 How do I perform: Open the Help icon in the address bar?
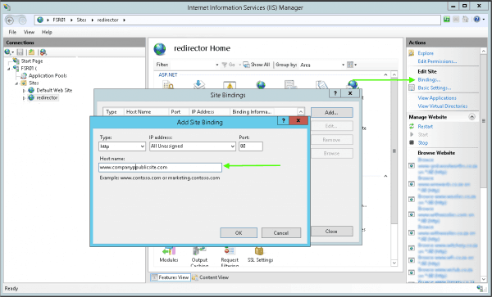click(x=476, y=20)
